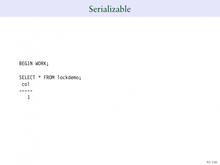
Task: Click the FROM keyword in the query
Action: click(49, 77)
